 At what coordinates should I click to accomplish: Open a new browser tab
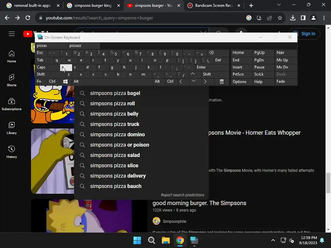point(251,5)
